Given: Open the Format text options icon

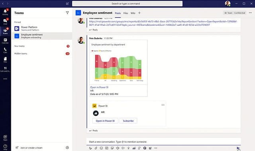Looking at the screenshot, I should (x=90, y=148).
